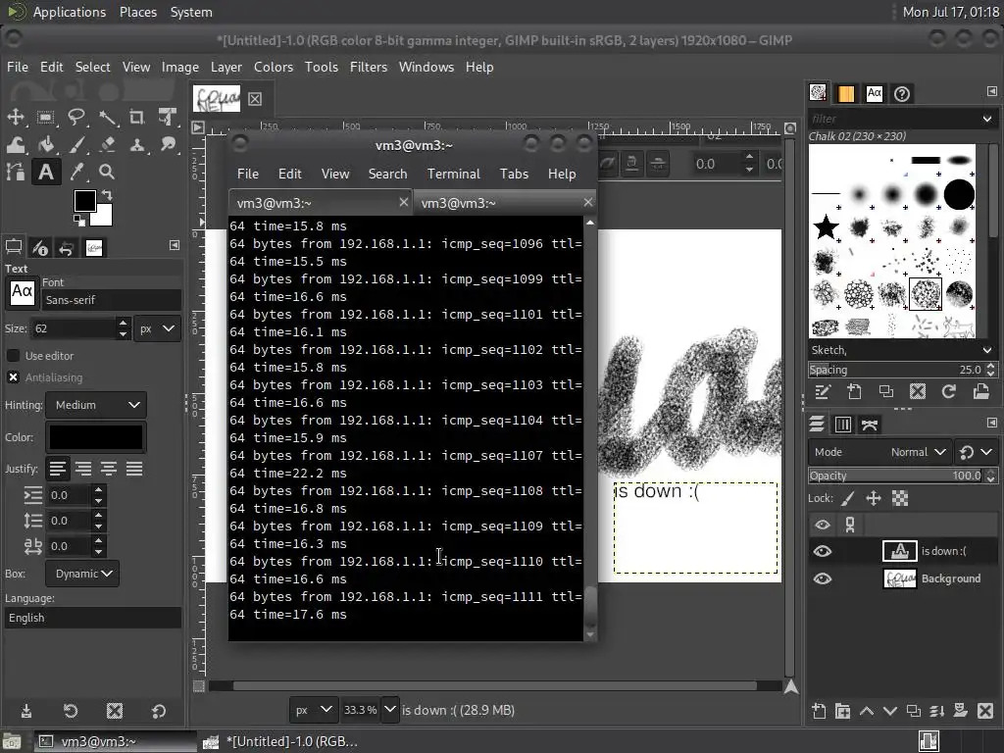Hide the 'is down :(' text layer
This screenshot has height=753, width=1004.
click(x=823, y=551)
